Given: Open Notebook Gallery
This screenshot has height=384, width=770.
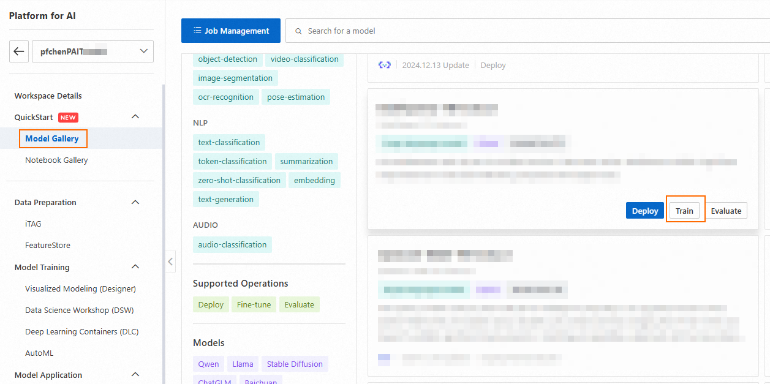Looking at the screenshot, I should click(56, 160).
